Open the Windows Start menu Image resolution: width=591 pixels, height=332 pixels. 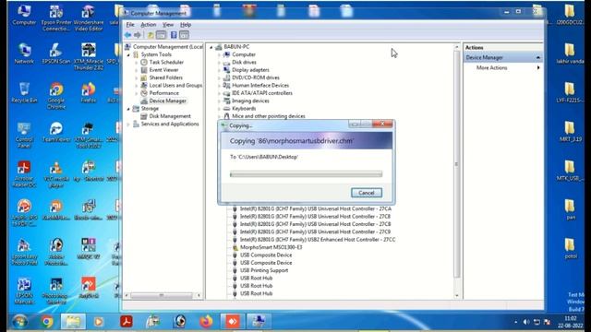19,322
